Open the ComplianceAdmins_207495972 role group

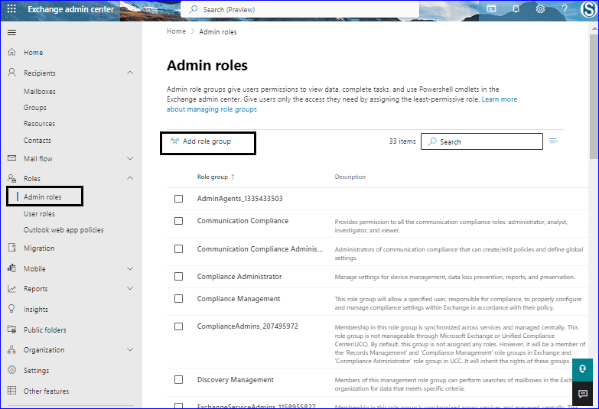pos(248,326)
